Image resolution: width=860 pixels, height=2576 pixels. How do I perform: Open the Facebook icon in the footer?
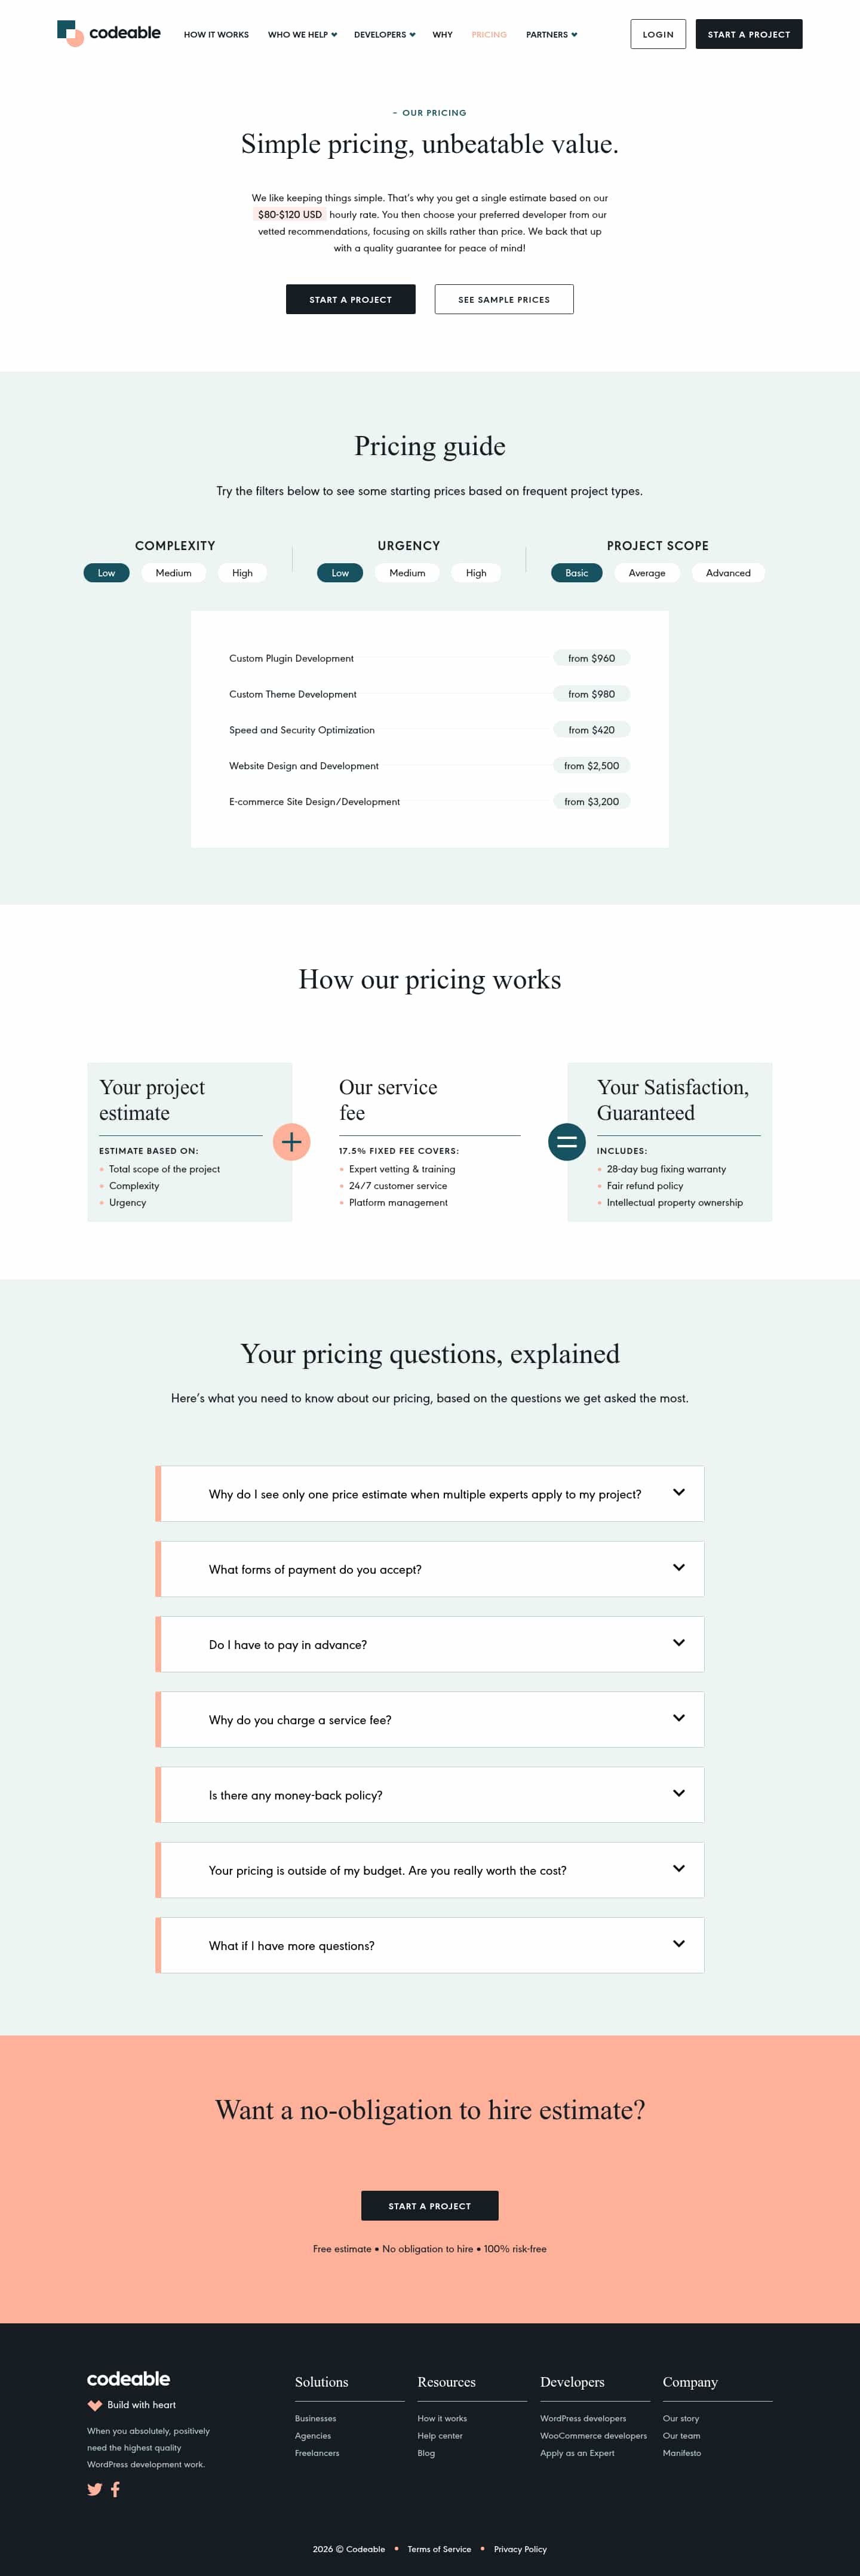(115, 2489)
